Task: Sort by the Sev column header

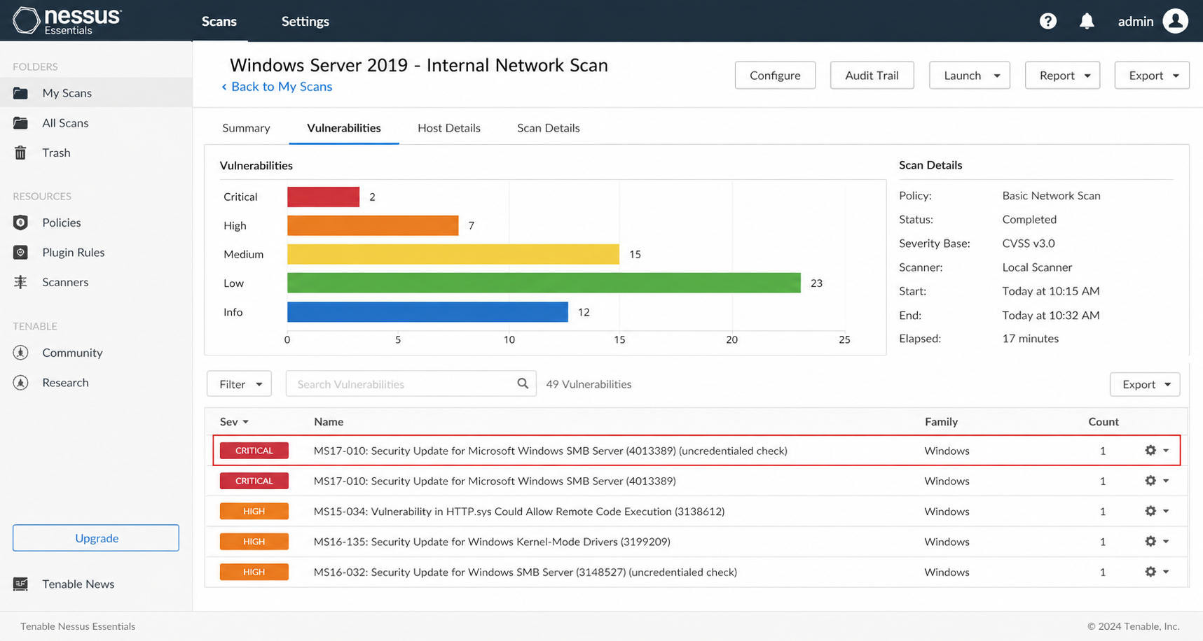Action: click(x=234, y=422)
